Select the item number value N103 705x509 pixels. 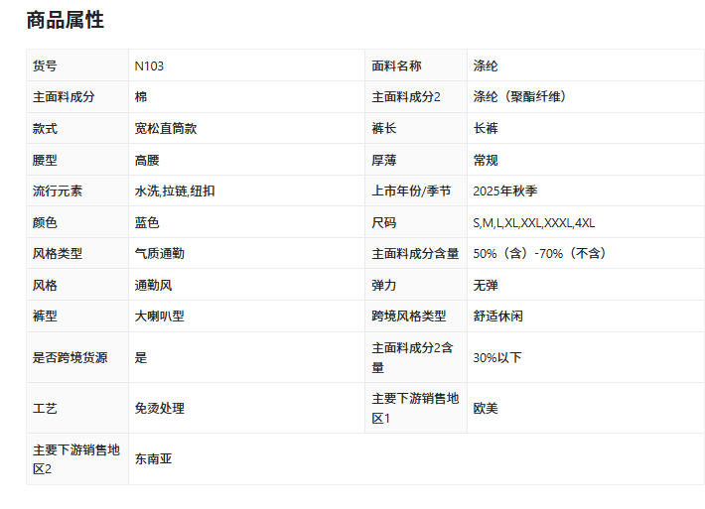[x=150, y=66]
